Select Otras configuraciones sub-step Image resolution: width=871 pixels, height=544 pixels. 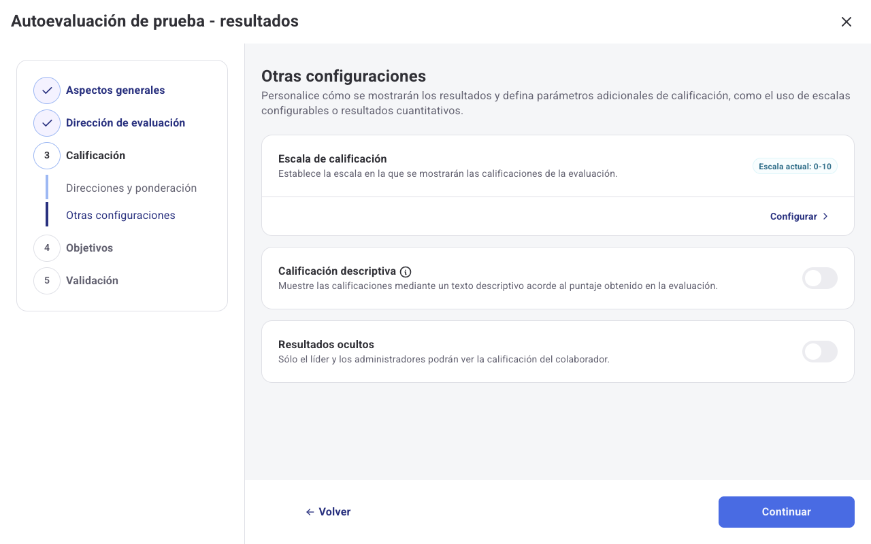pos(120,216)
